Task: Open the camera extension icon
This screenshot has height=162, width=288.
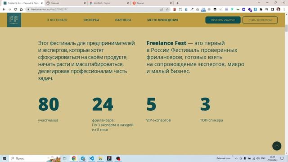Action: (x=198, y=9)
